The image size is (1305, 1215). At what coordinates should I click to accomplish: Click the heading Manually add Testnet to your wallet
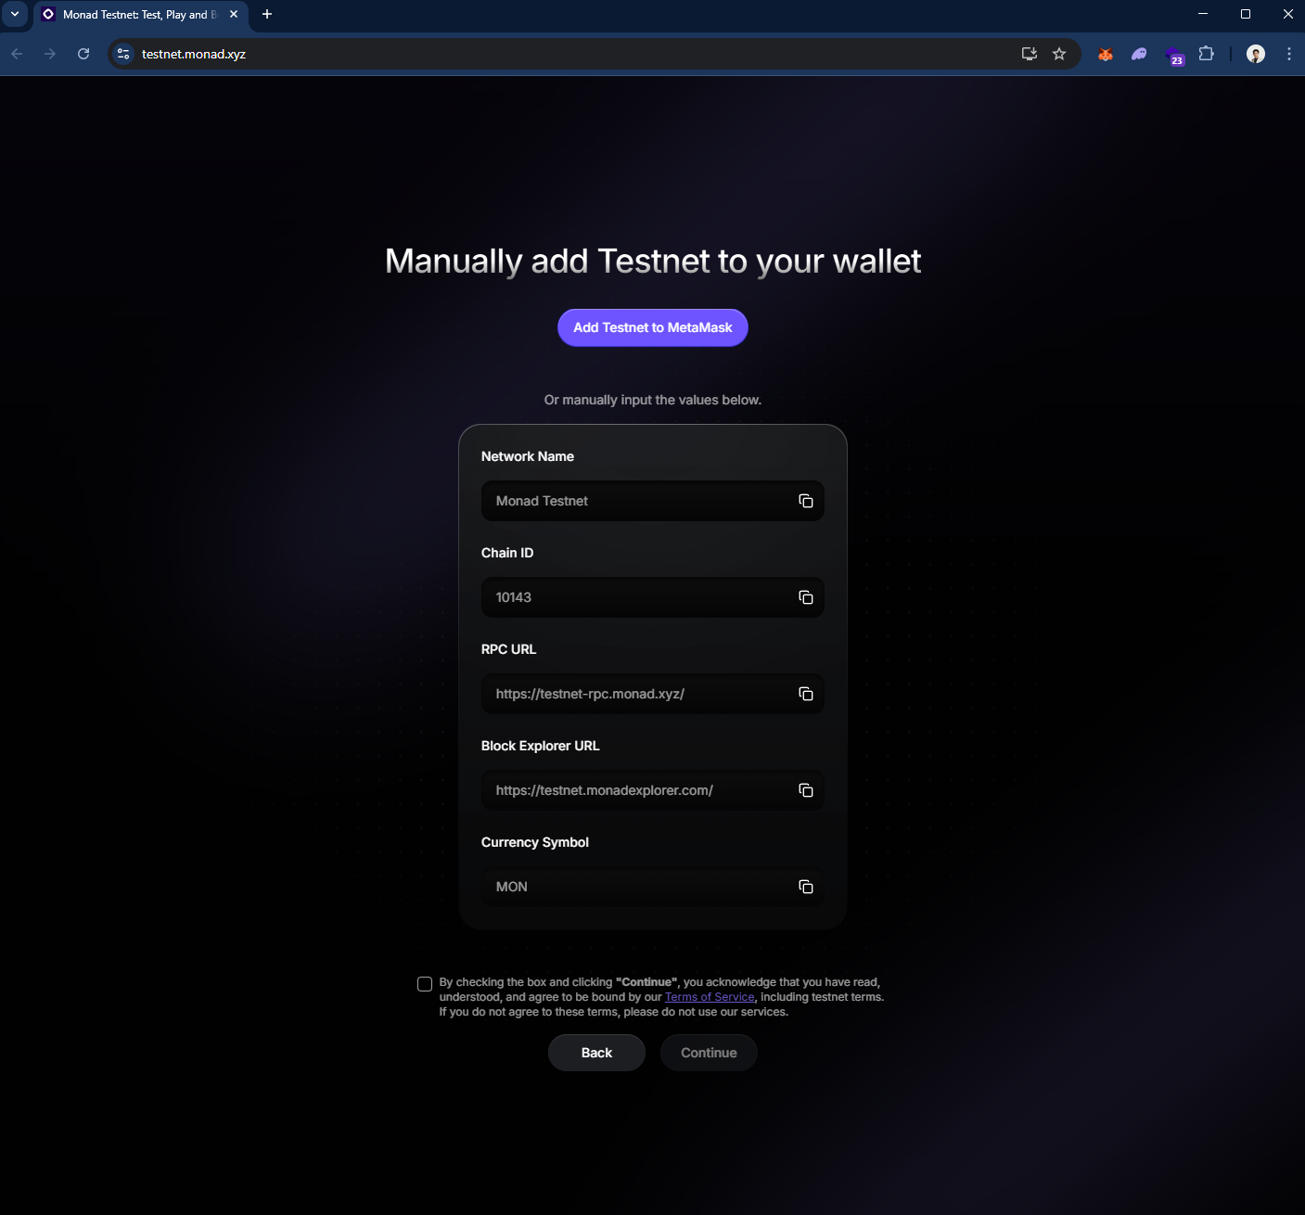point(653,262)
